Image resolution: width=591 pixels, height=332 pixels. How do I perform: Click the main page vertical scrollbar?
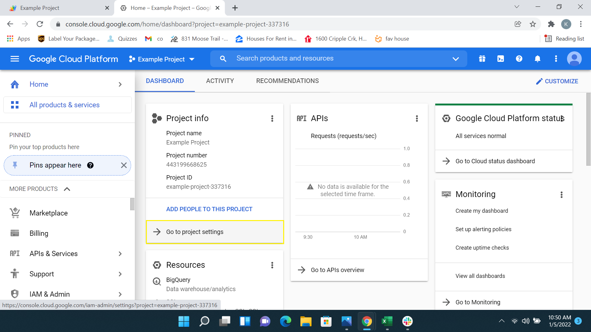(x=588, y=129)
